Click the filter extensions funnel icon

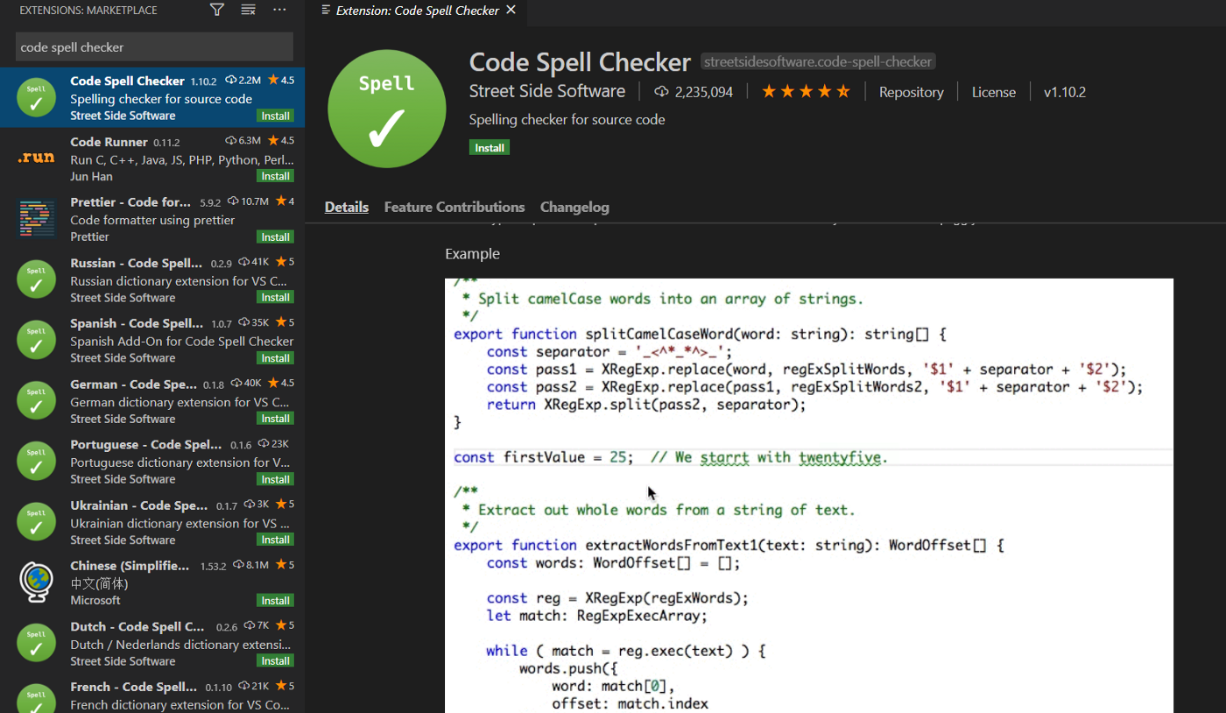pyautogui.click(x=217, y=11)
